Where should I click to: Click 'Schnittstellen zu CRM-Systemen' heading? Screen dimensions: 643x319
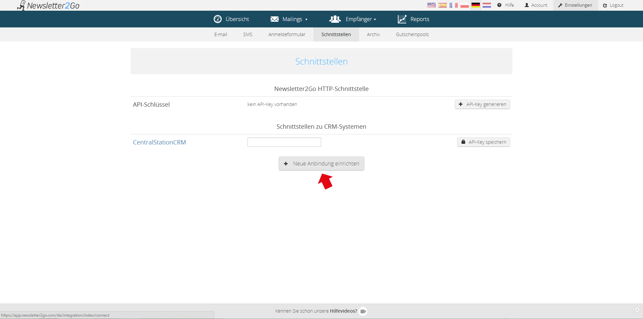(321, 126)
